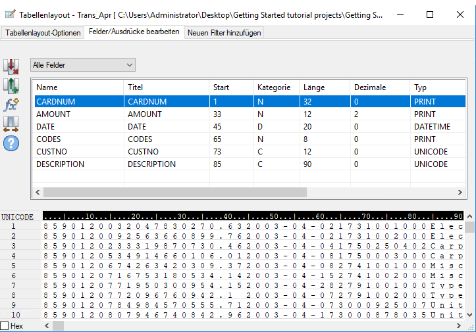Switch to Tabellenlayout-Optionen tab

point(43,33)
